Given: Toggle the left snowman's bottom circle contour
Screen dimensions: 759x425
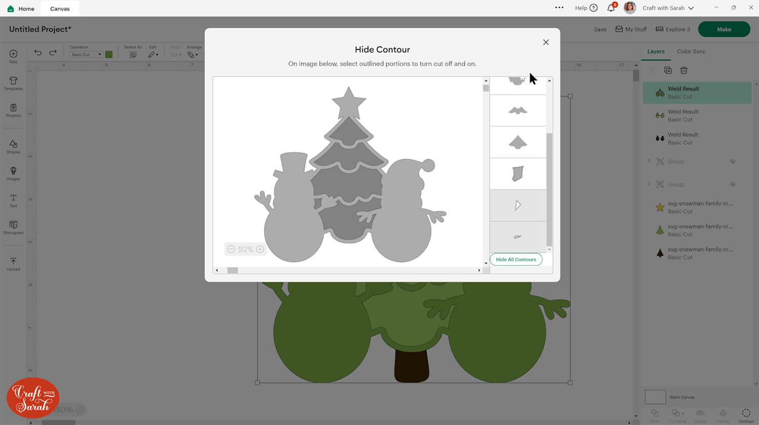Looking at the screenshot, I should pyautogui.click(x=294, y=232).
